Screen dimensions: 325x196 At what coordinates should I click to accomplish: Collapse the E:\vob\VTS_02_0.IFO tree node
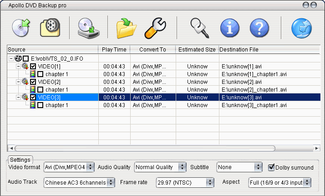11,59
